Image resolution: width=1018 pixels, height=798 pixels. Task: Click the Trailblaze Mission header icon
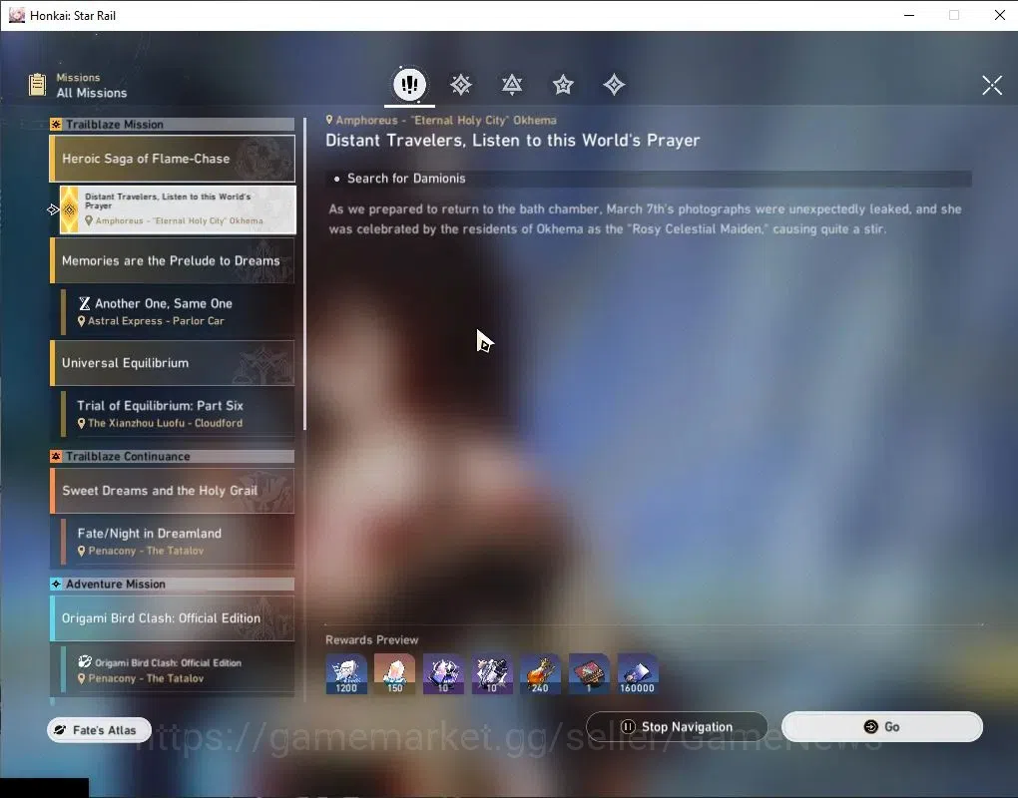coord(57,124)
